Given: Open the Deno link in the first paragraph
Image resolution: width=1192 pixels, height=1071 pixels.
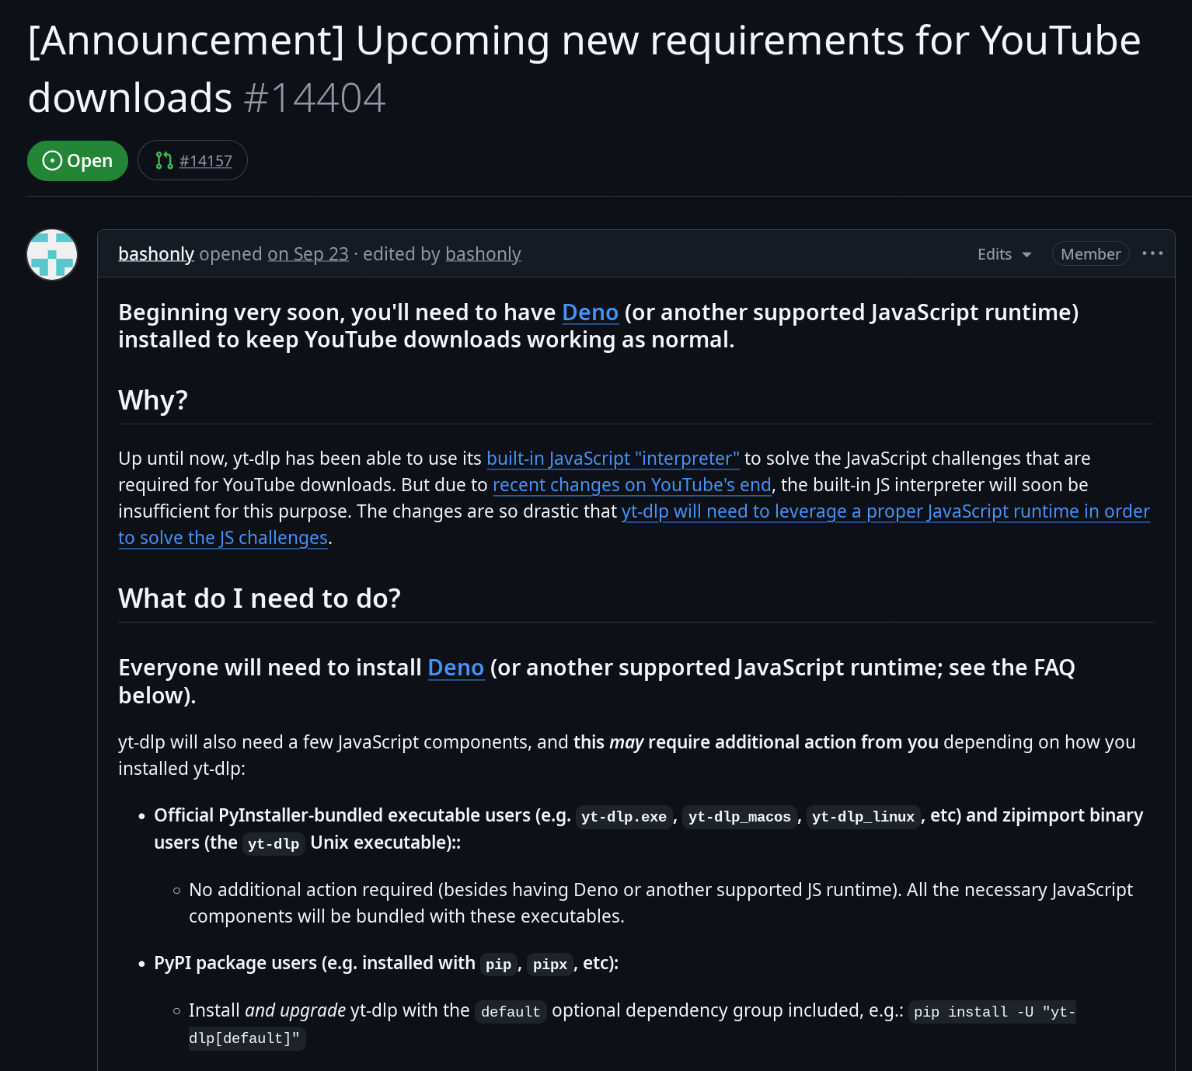Looking at the screenshot, I should coord(590,312).
